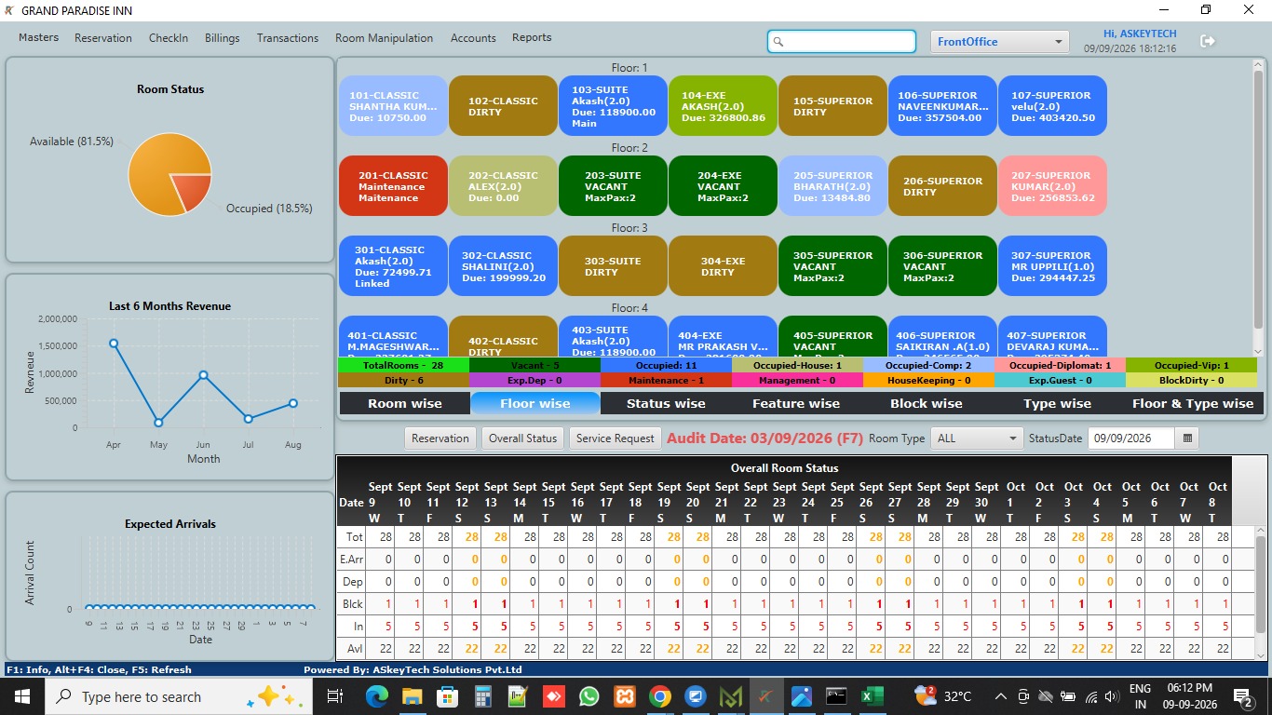Click the search magnifier icon
Screen dimensions: 1272x715
(x=778, y=42)
